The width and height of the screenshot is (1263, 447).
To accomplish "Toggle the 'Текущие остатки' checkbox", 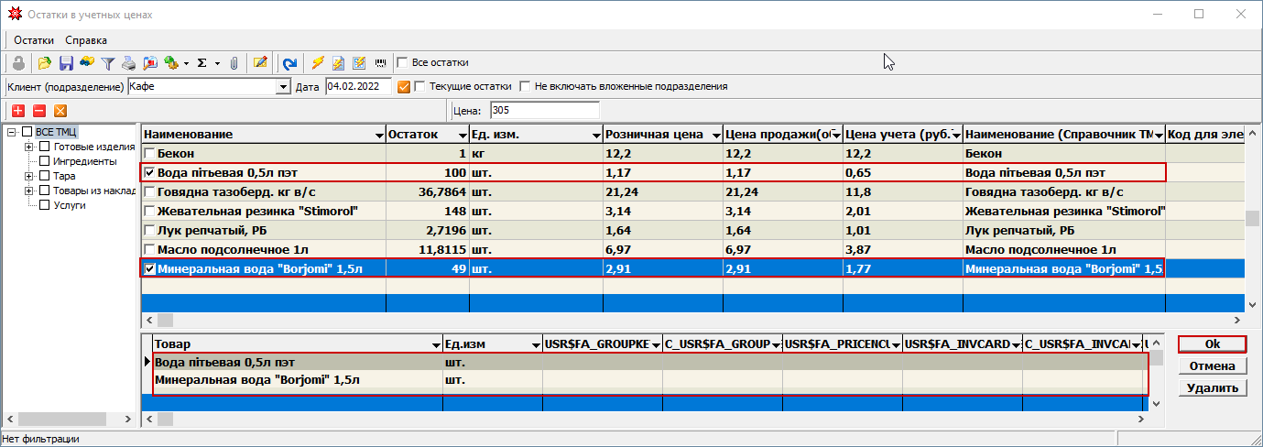I will [420, 87].
